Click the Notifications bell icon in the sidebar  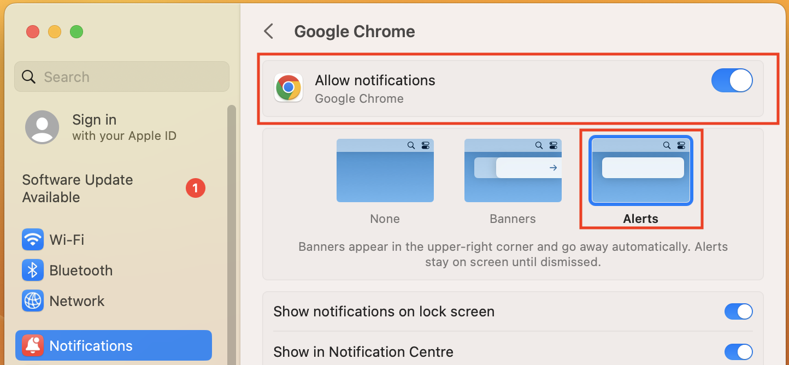coord(33,345)
